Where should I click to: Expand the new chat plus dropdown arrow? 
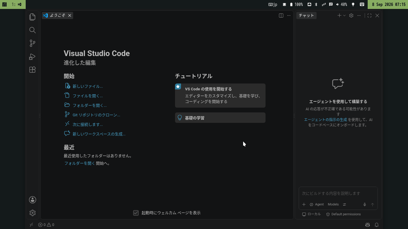(x=344, y=16)
